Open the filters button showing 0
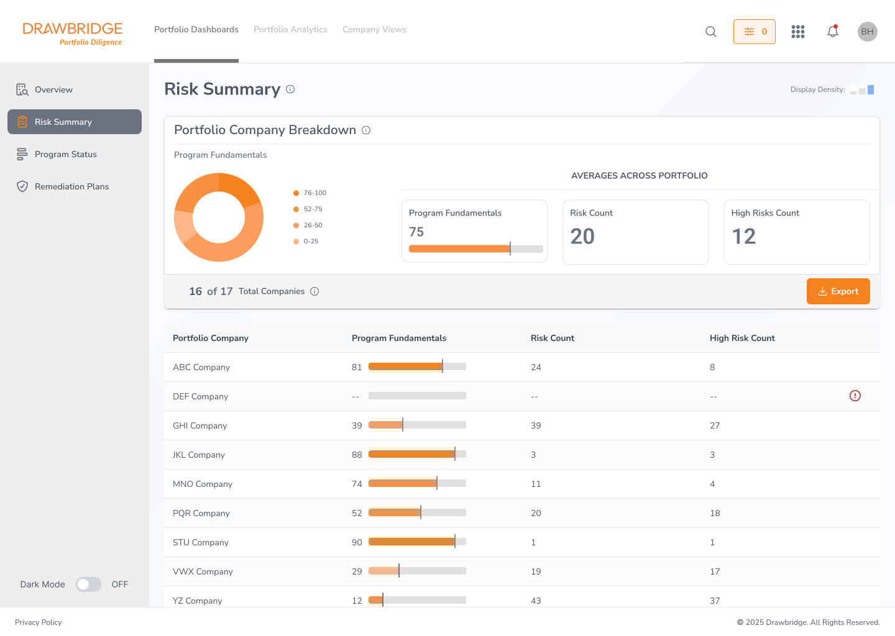 (x=754, y=32)
